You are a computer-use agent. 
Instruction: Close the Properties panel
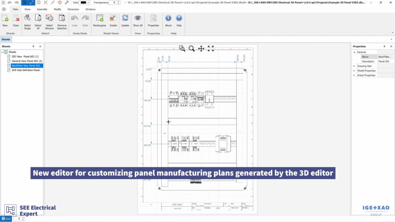tap(391, 47)
